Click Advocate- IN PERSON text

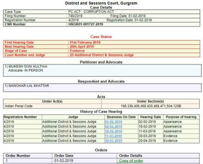(x=26, y=70)
